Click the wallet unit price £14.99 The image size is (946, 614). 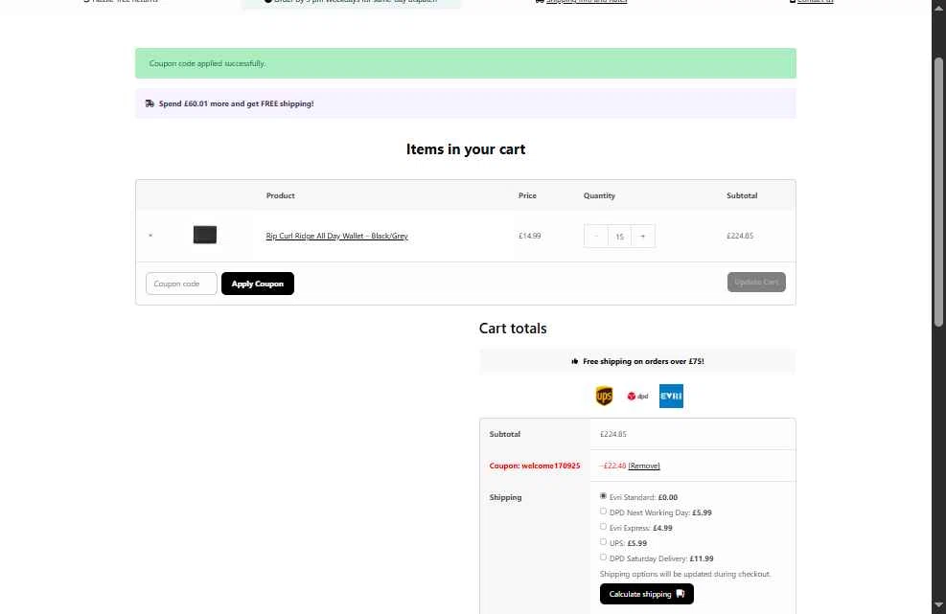point(530,236)
